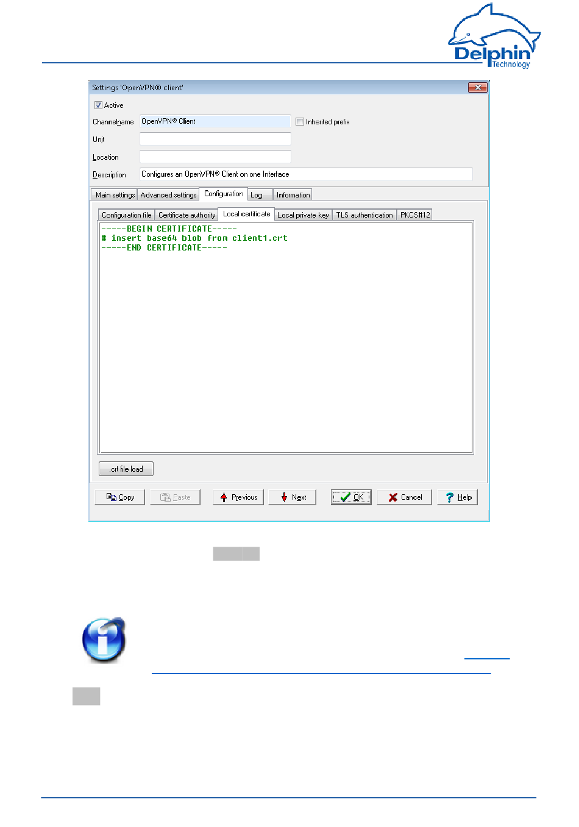Screen dimensions: 579x827
Task: Switch to the Main settings tab
Action: tap(115, 195)
